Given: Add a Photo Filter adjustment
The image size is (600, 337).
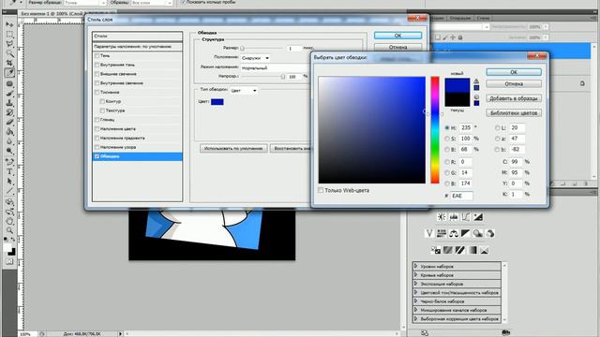Looking at the screenshot, I should [477, 233].
